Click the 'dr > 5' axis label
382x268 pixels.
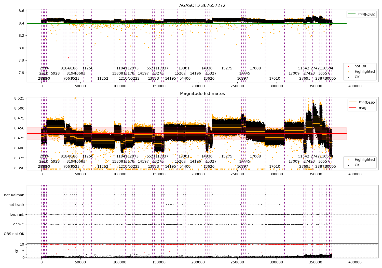19,224
